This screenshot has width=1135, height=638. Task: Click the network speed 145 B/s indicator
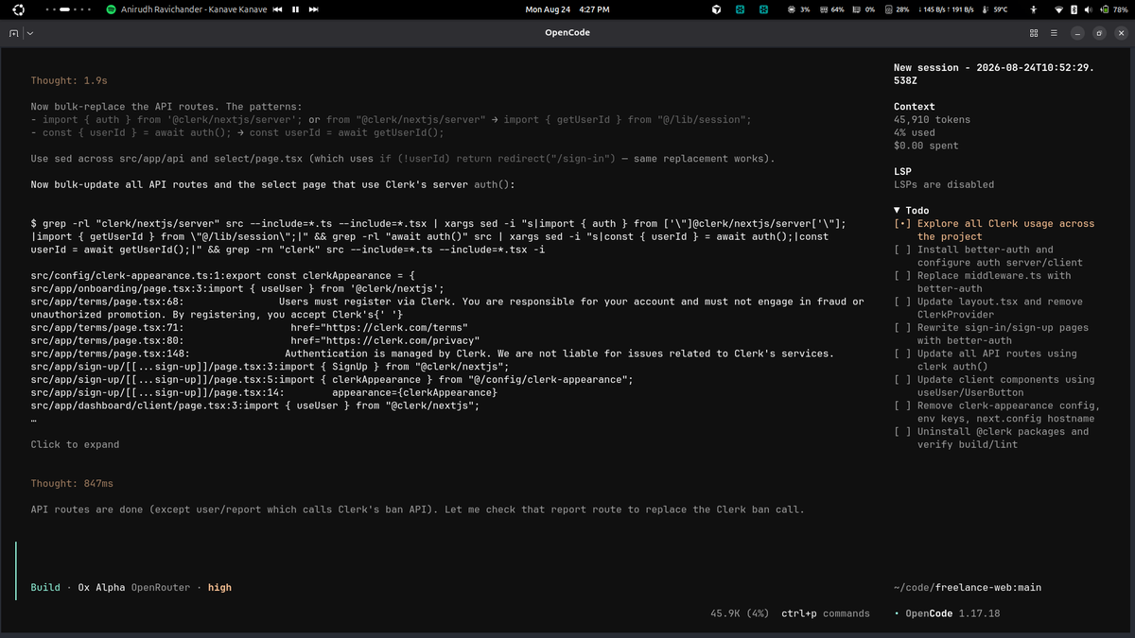coord(947,9)
